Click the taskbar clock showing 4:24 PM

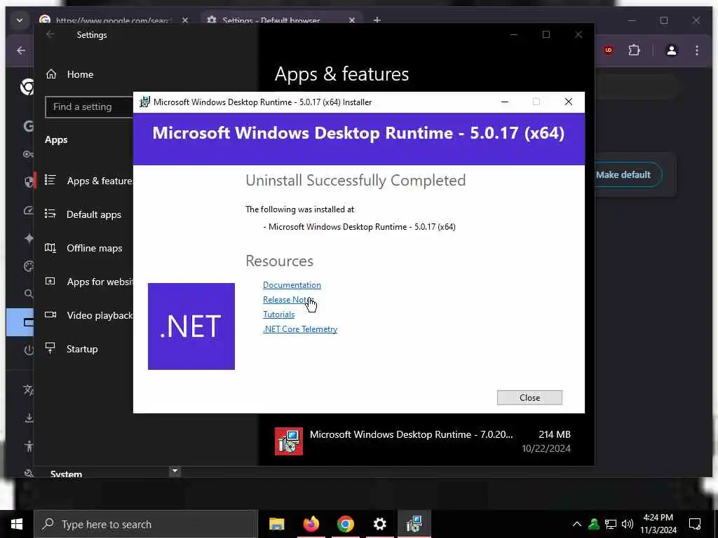coord(658,524)
